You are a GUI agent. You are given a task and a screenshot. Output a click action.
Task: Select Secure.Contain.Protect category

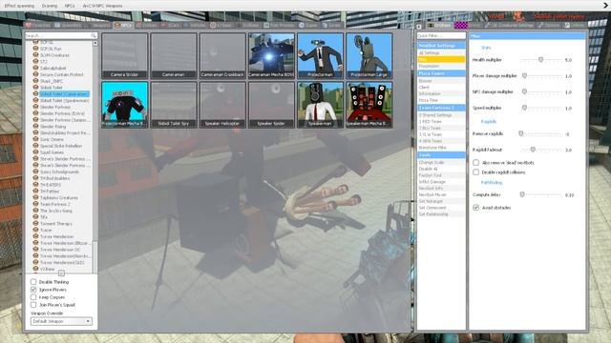tap(61, 74)
